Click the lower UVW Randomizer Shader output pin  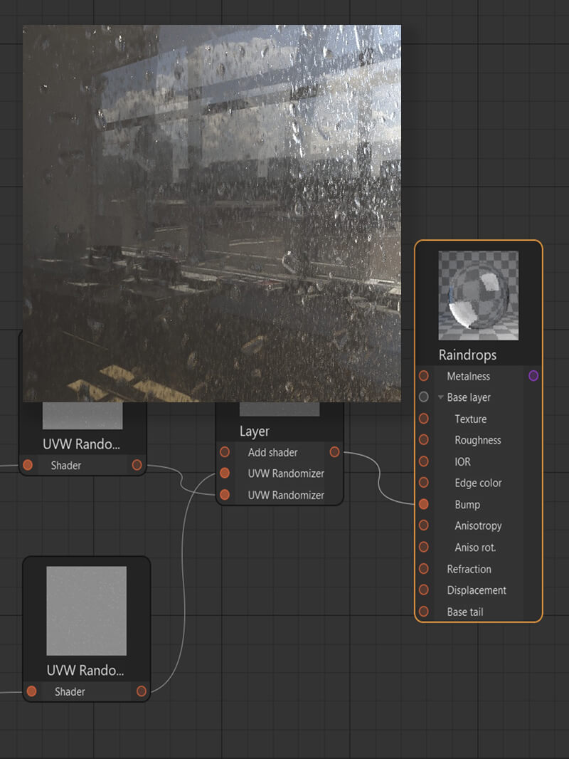point(142,691)
